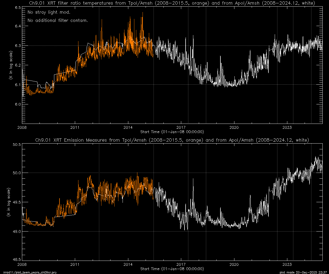Click the bottom Emission Measures plot title
The height and width of the screenshot is (274, 329).
click(172, 140)
